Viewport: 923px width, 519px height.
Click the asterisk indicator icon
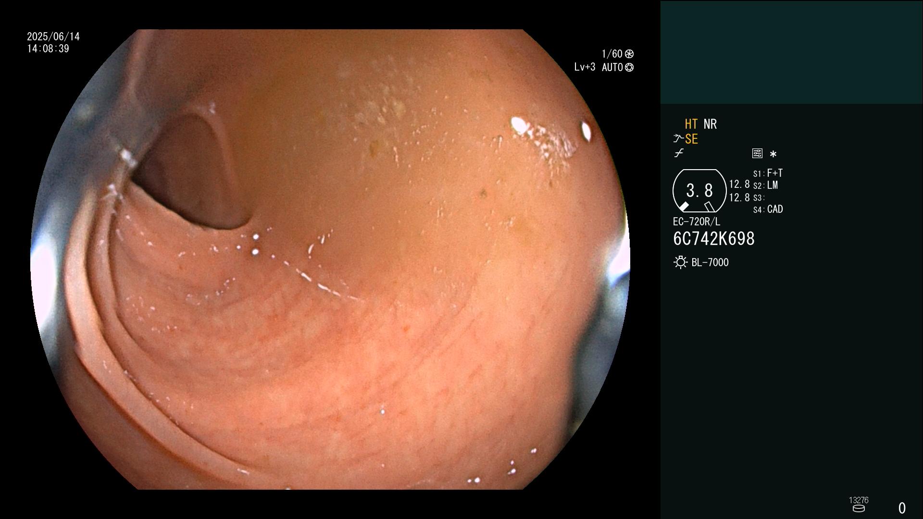773,154
